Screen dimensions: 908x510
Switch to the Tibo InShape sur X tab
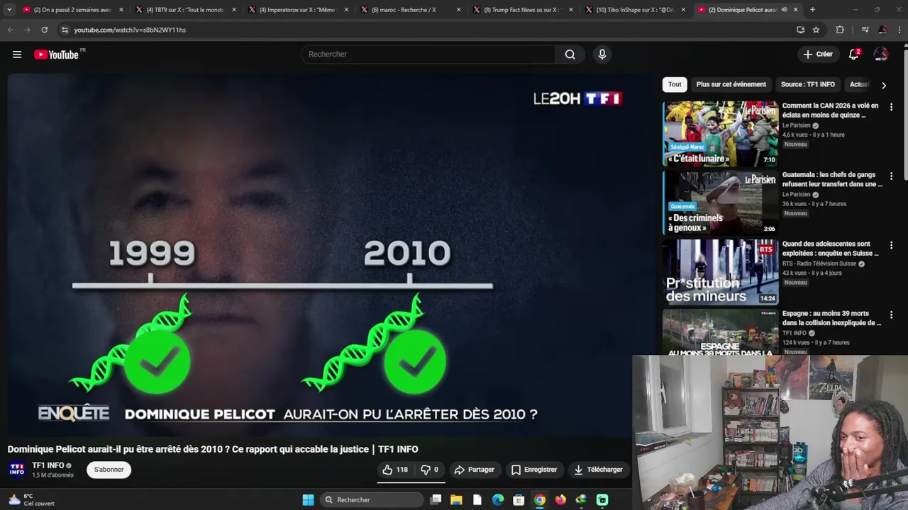click(636, 10)
